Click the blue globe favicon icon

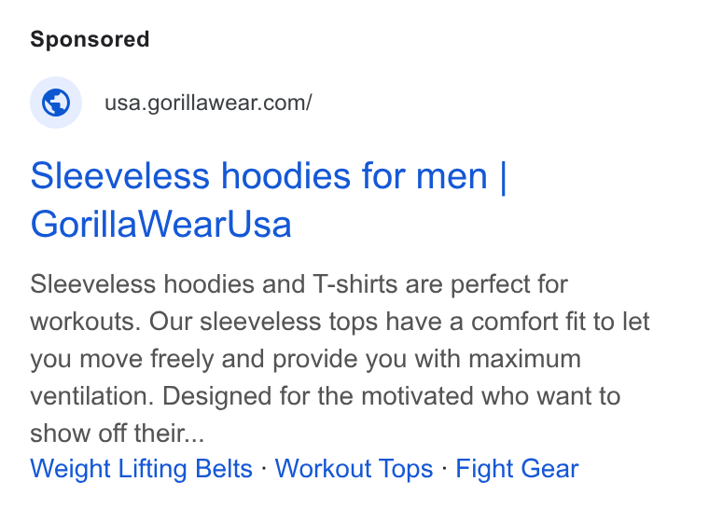[x=56, y=103]
